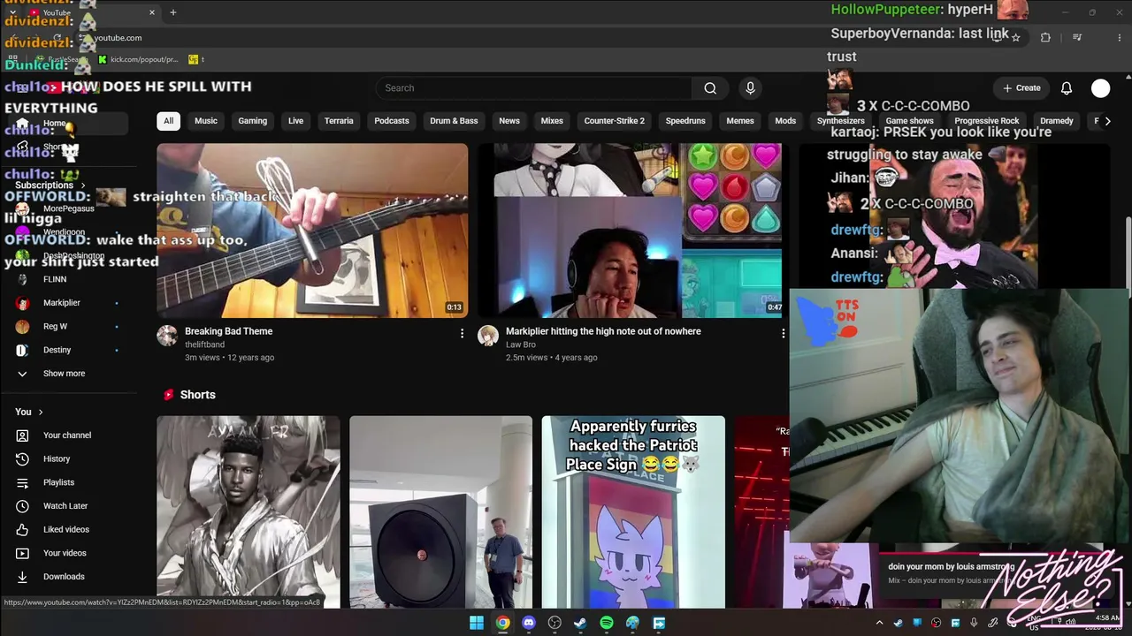This screenshot has width=1132, height=636.
Task: Click the YouTube search input field
Action: (x=533, y=88)
